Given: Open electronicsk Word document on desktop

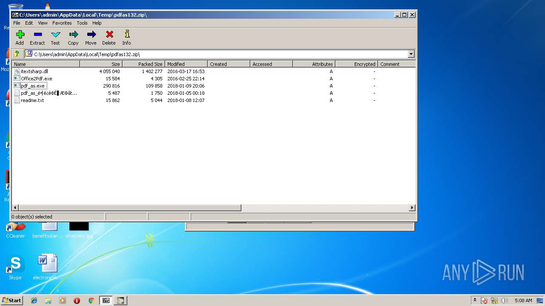Looking at the screenshot, I should point(47,268).
